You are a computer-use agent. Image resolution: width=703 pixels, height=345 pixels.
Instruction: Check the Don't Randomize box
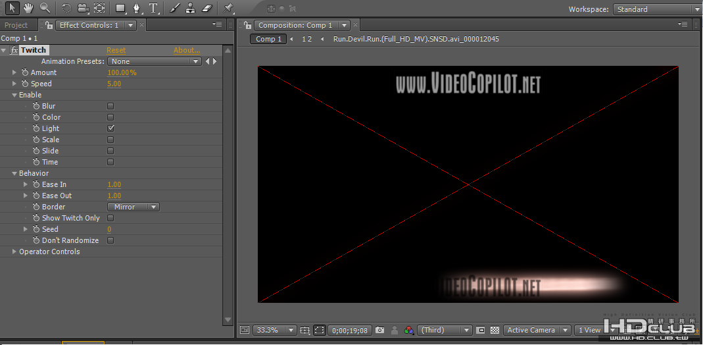click(x=110, y=240)
